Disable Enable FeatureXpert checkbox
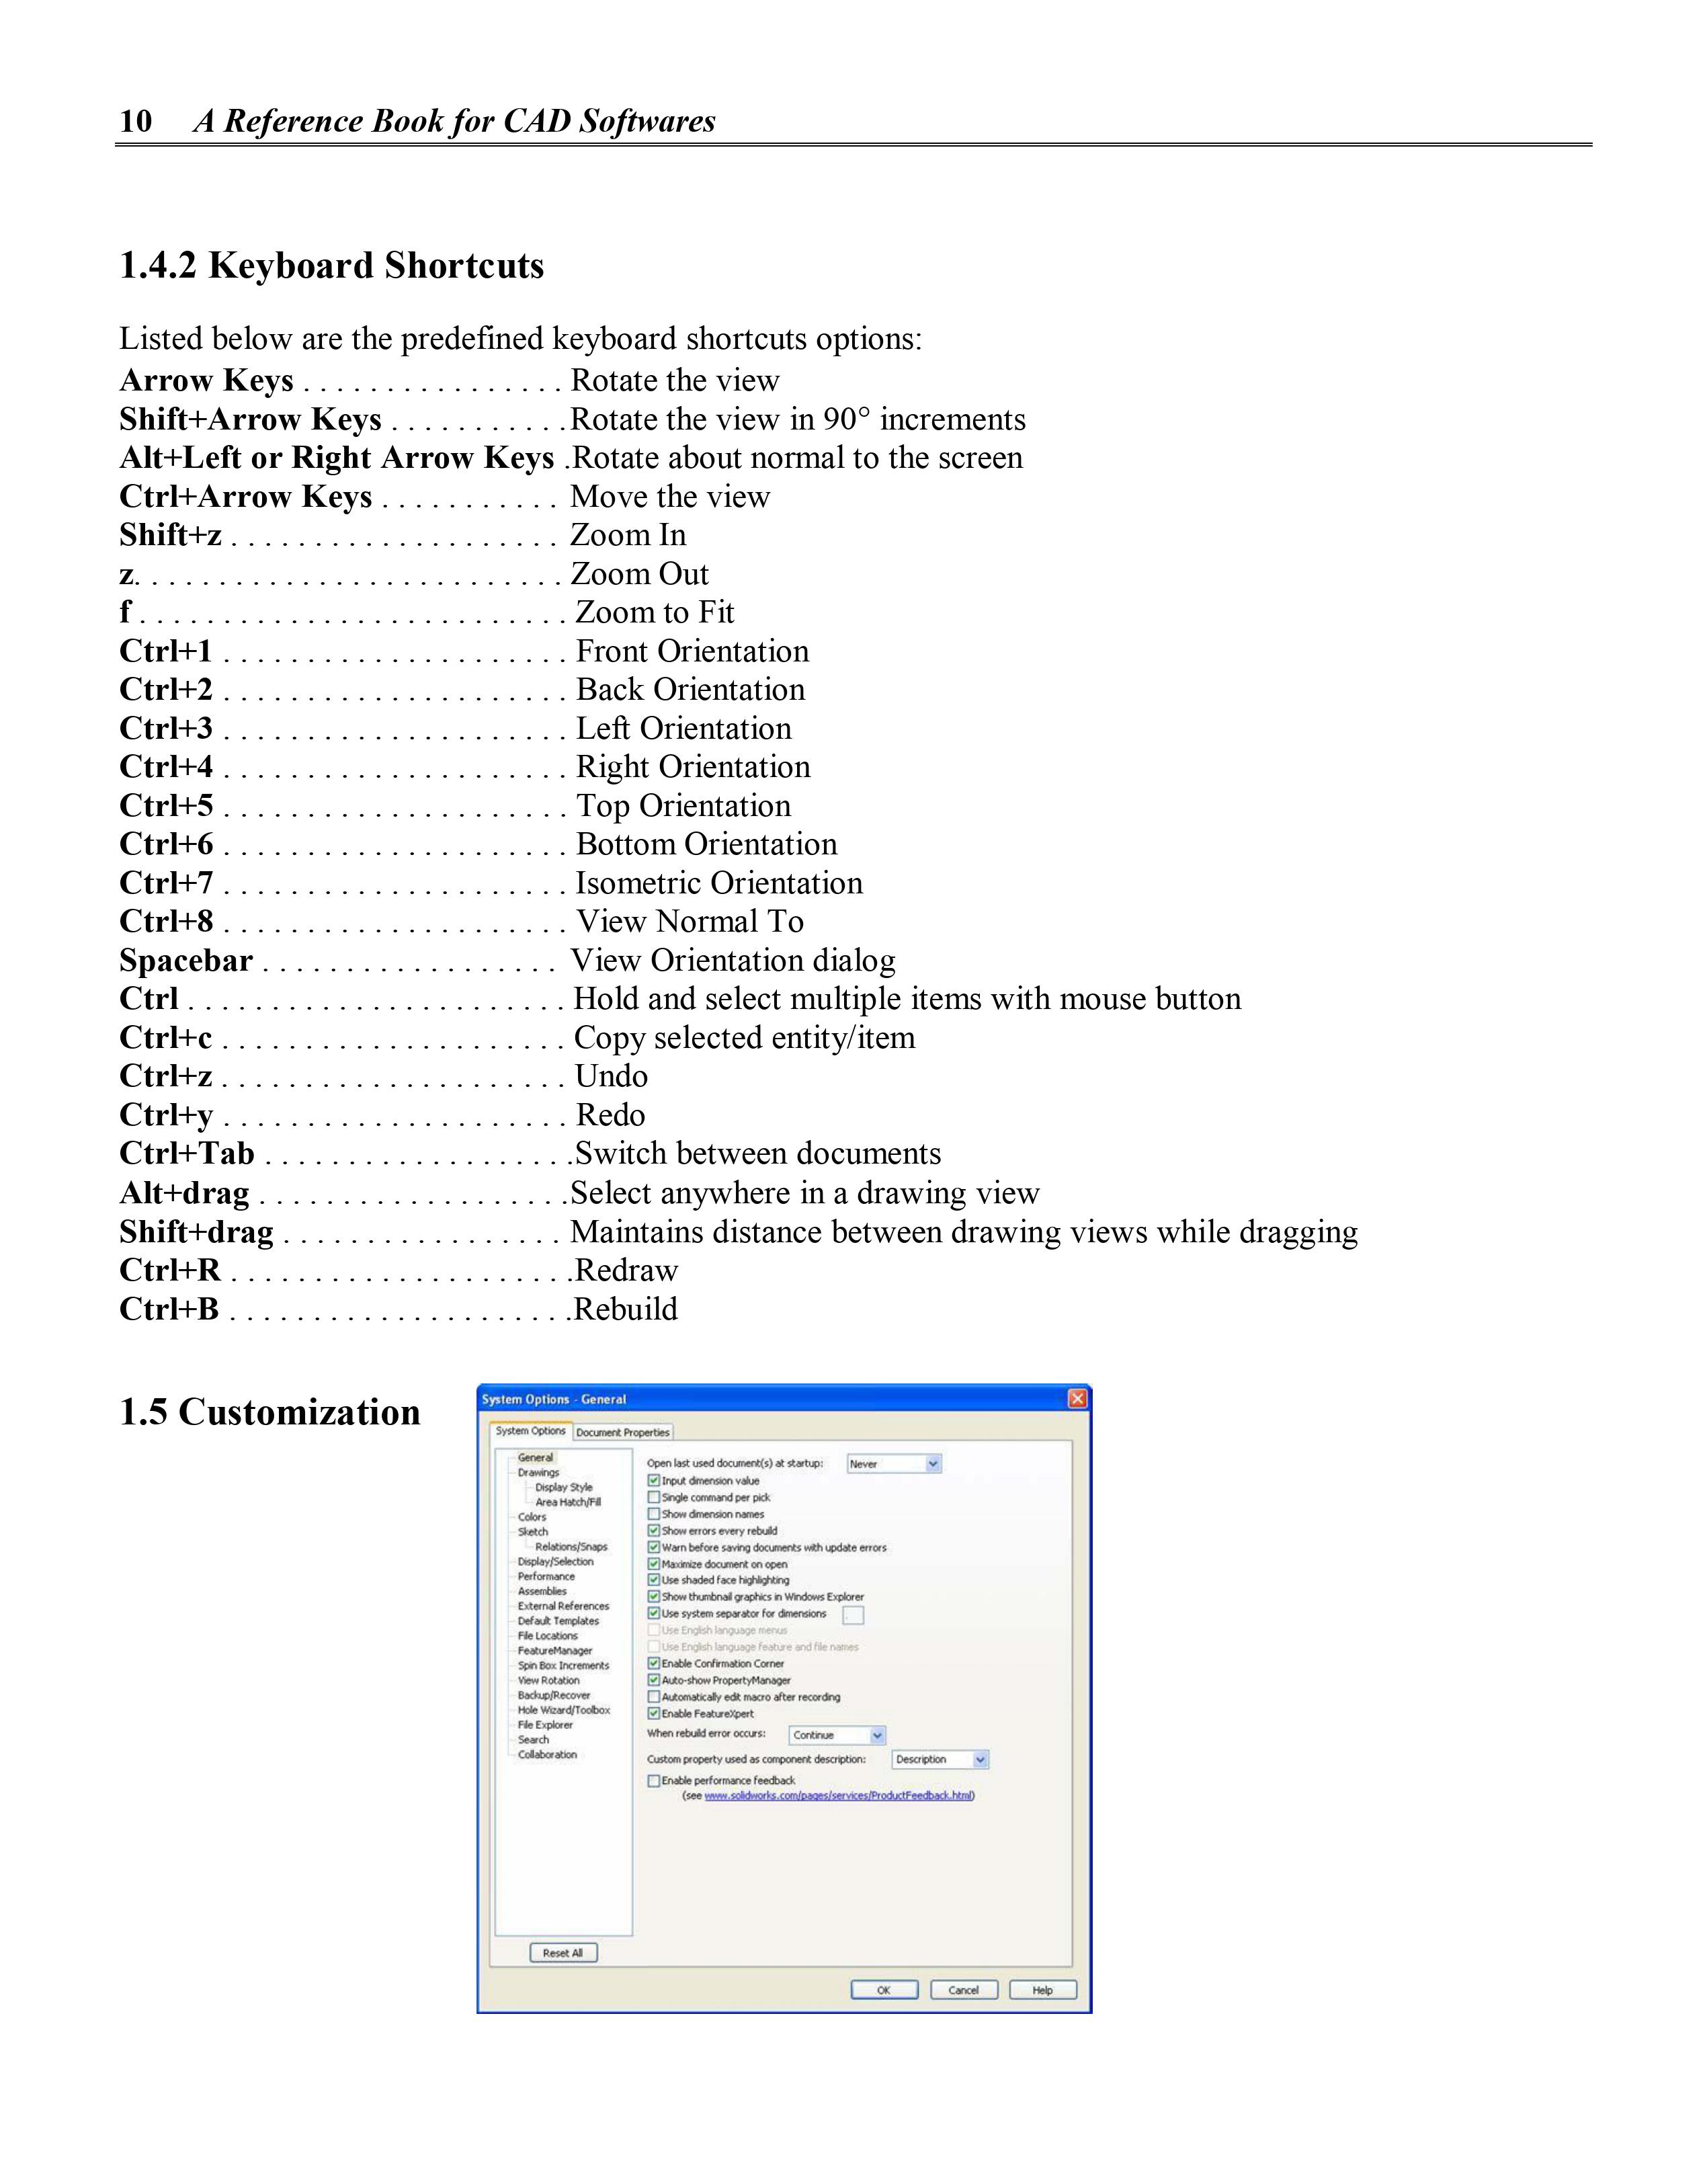The height and width of the screenshot is (2184, 1707). pos(654,1713)
